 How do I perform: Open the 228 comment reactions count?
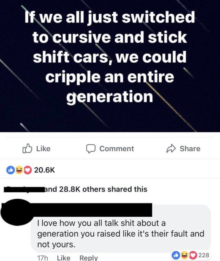click(x=204, y=255)
